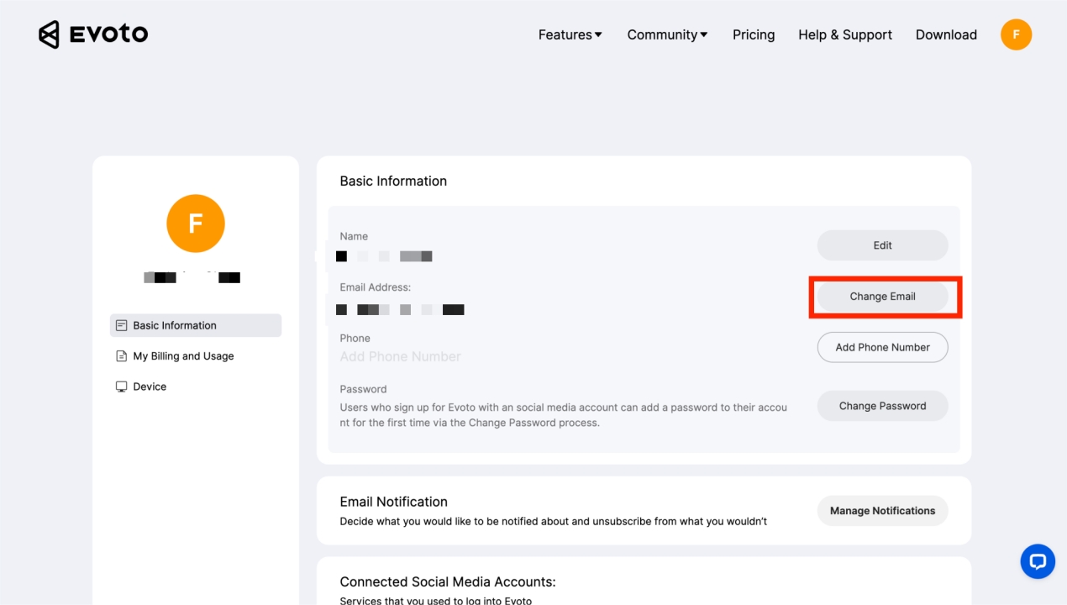Screen dimensions: 1067x605
Task: Open the blue live chat support bubble
Action: (x=1038, y=561)
